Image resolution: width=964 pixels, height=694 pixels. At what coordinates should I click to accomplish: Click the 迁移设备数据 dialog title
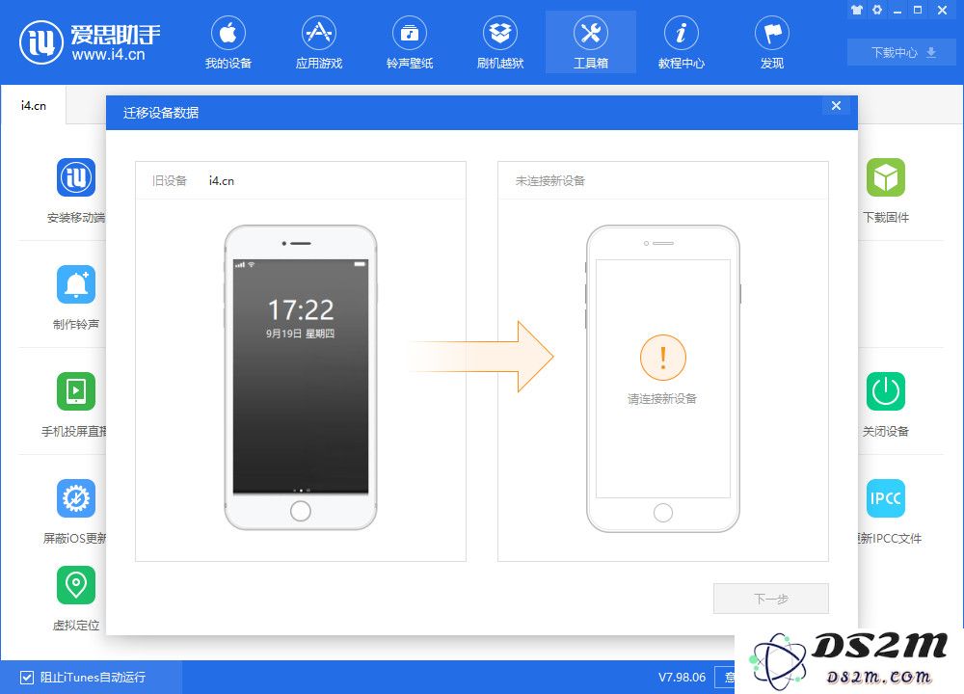(161, 113)
